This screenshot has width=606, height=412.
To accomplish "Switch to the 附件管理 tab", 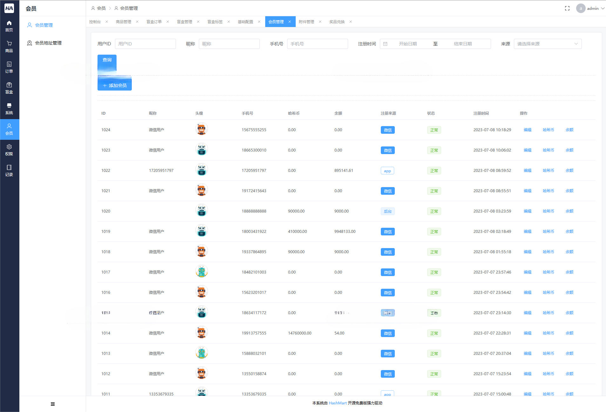I will tap(306, 22).
